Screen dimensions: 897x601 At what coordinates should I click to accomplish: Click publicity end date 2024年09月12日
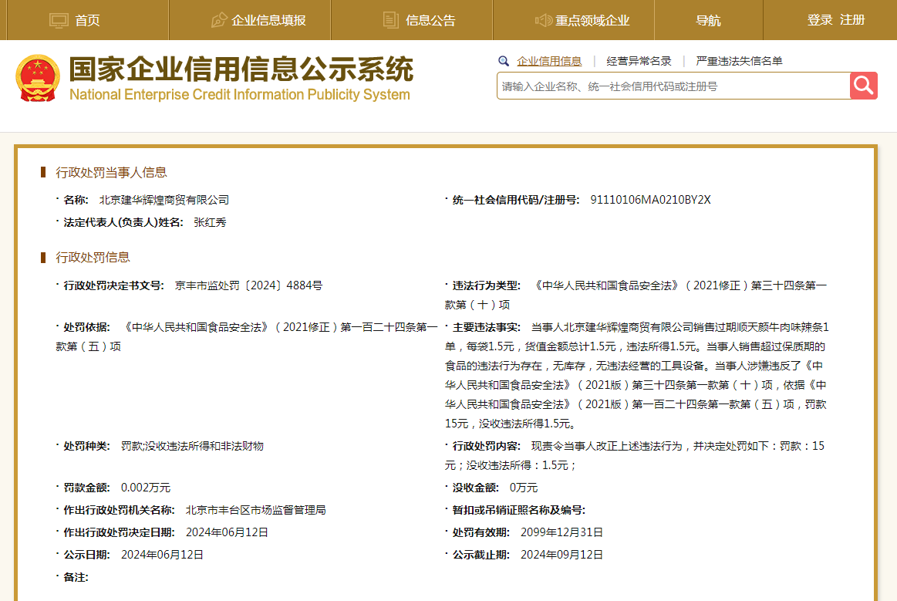point(561,555)
